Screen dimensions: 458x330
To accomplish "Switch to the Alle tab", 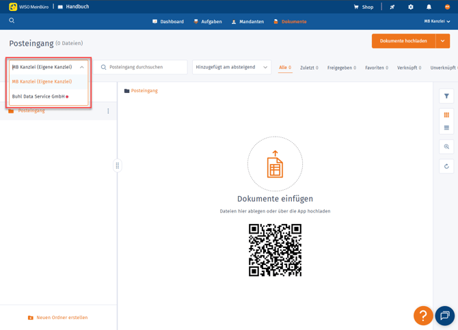I will 285,68.
